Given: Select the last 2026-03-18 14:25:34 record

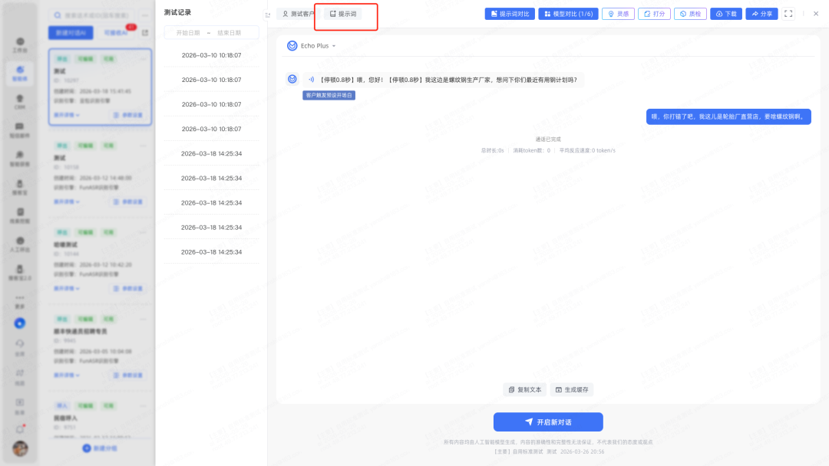Looking at the screenshot, I should click(x=211, y=252).
